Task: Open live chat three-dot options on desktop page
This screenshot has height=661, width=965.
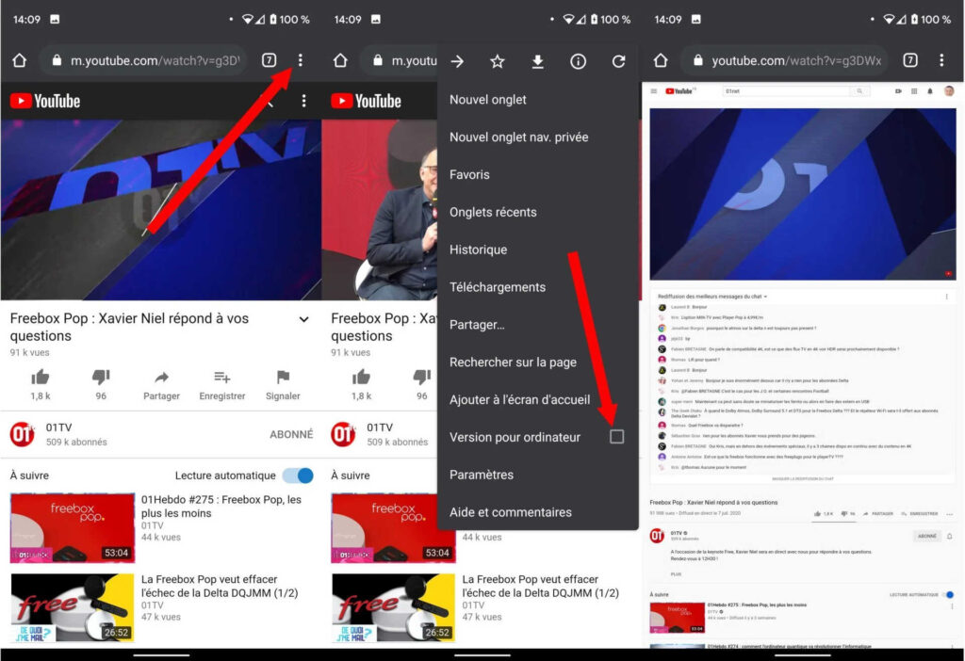Action: click(x=946, y=297)
